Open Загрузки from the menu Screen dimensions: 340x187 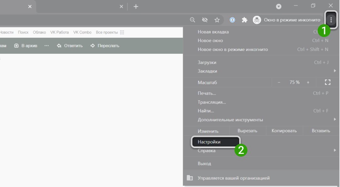click(207, 63)
